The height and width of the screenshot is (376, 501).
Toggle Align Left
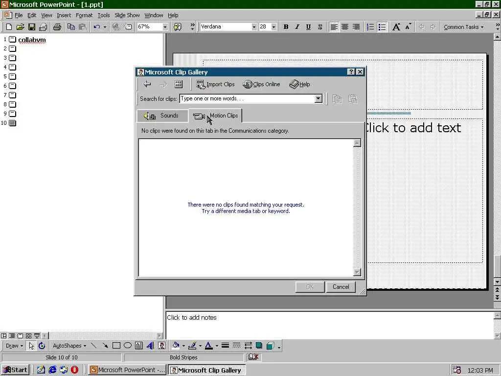[x=334, y=27]
